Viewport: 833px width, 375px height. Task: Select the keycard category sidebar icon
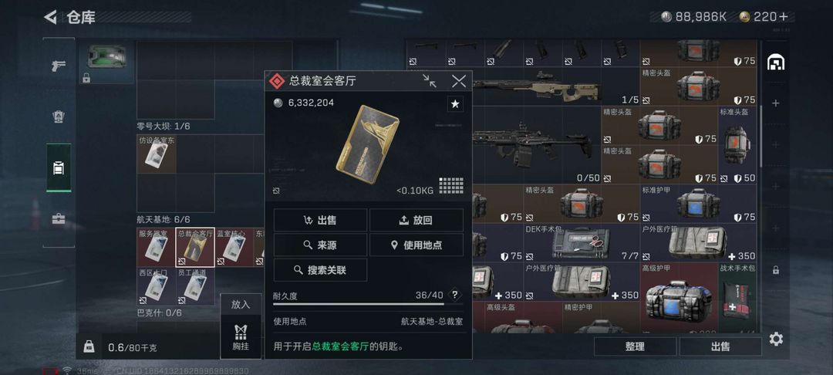pos(59,168)
